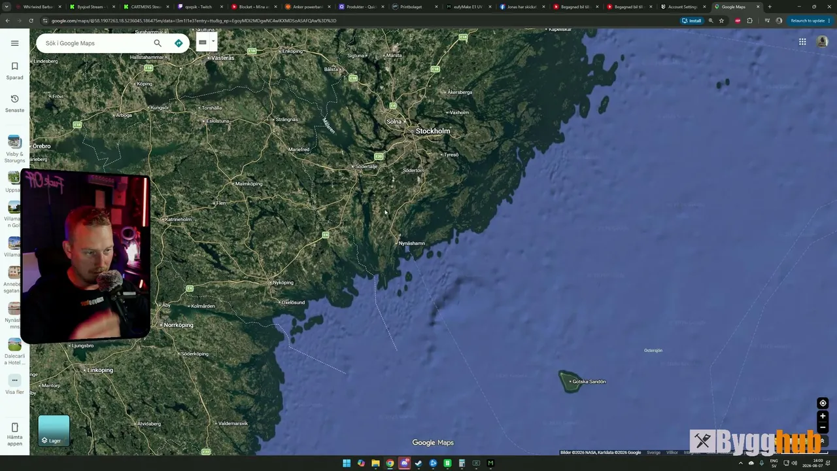Click the search magnifier in Maps

pos(158,43)
